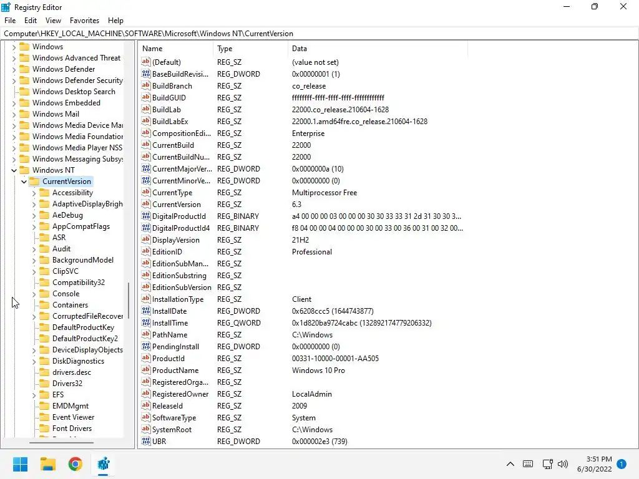
Task: Sort values by the Type column header
Action: point(251,49)
